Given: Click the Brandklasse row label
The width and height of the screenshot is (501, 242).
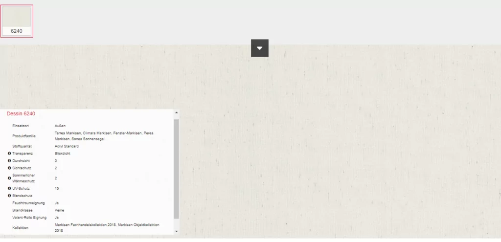Looking at the screenshot, I should [x=23, y=210].
